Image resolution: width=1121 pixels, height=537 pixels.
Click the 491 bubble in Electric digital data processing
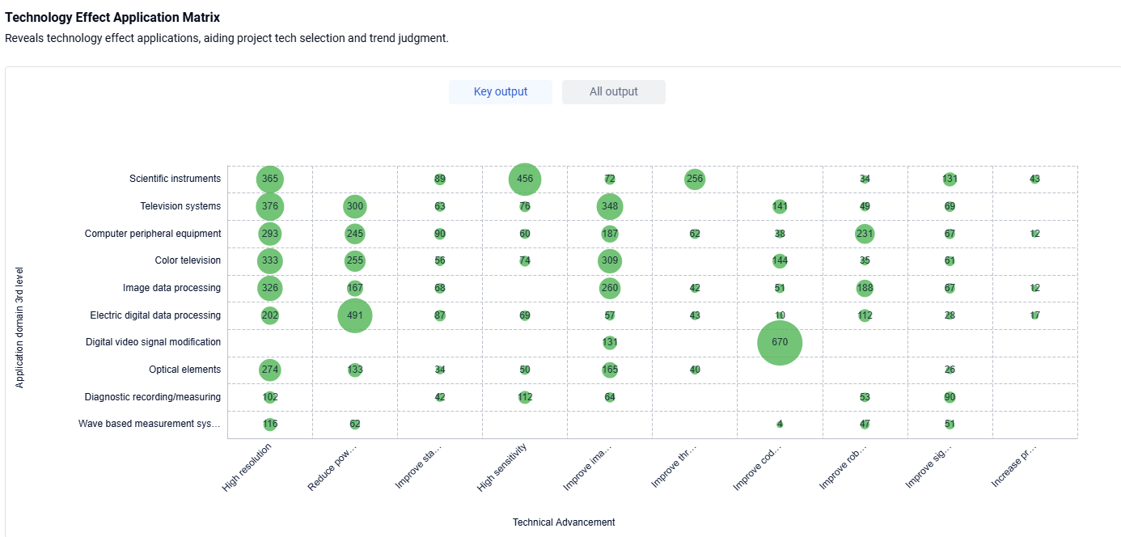[x=354, y=315]
